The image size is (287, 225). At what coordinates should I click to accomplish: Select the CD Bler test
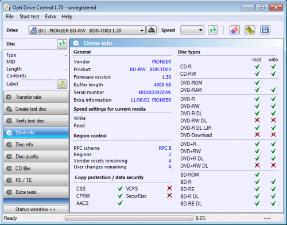tap(36, 168)
